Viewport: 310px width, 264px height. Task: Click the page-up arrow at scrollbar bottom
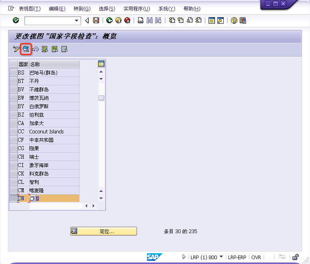(x=101, y=191)
